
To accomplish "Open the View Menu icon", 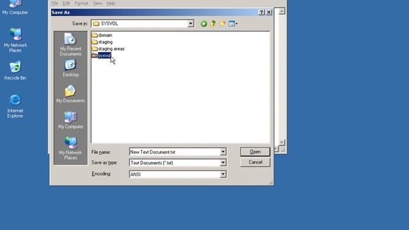I will 233,24.
